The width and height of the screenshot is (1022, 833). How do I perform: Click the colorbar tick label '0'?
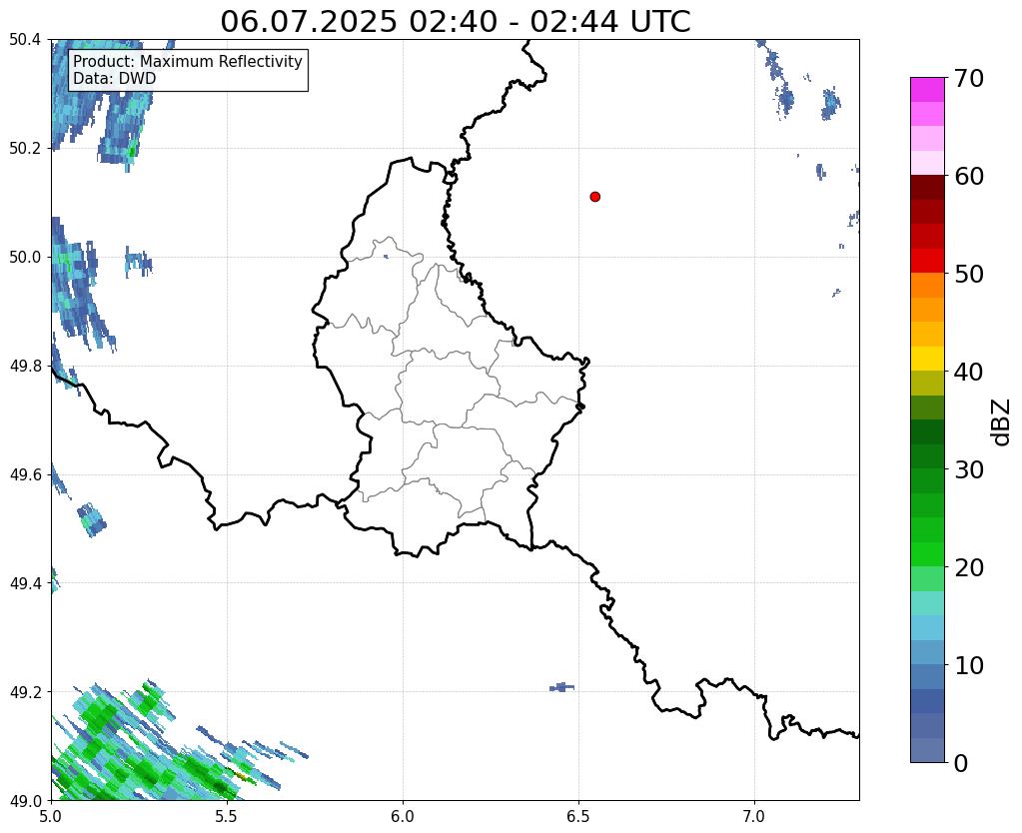point(961,763)
